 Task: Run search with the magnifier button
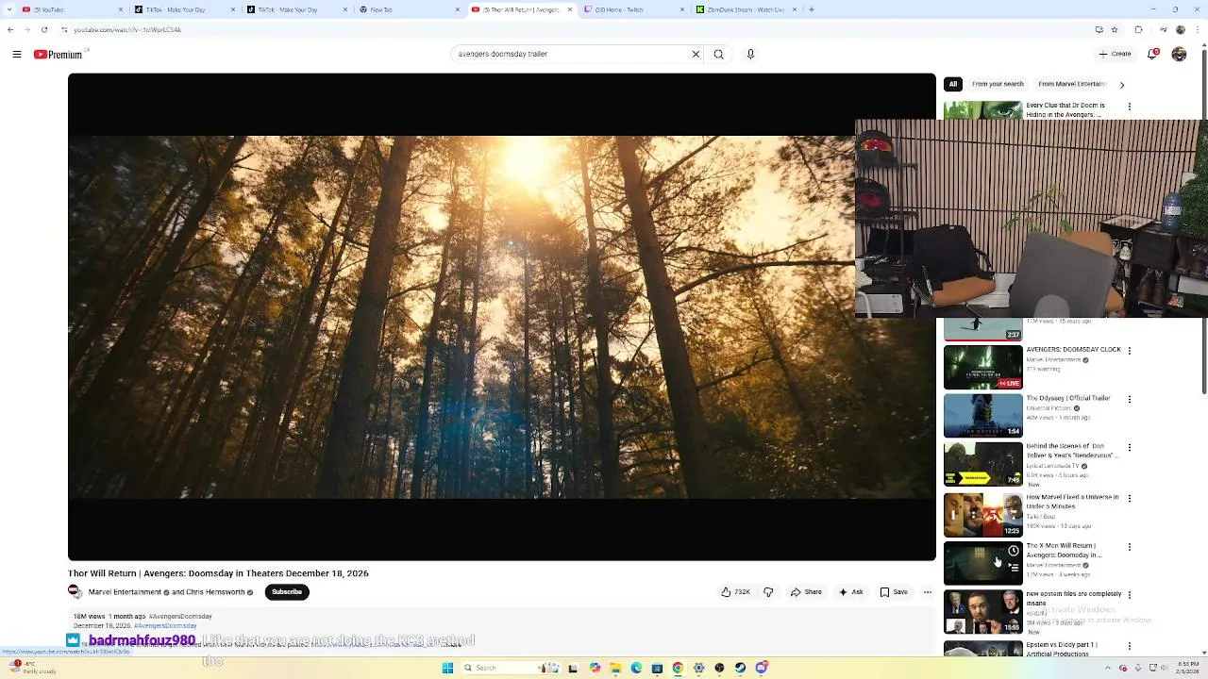point(719,55)
